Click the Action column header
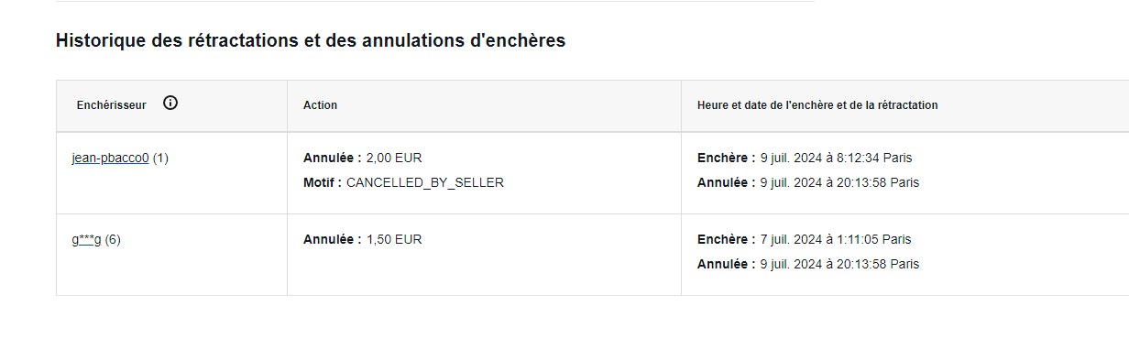The width and height of the screenshot is (1129, 339). tap(320, 105)
